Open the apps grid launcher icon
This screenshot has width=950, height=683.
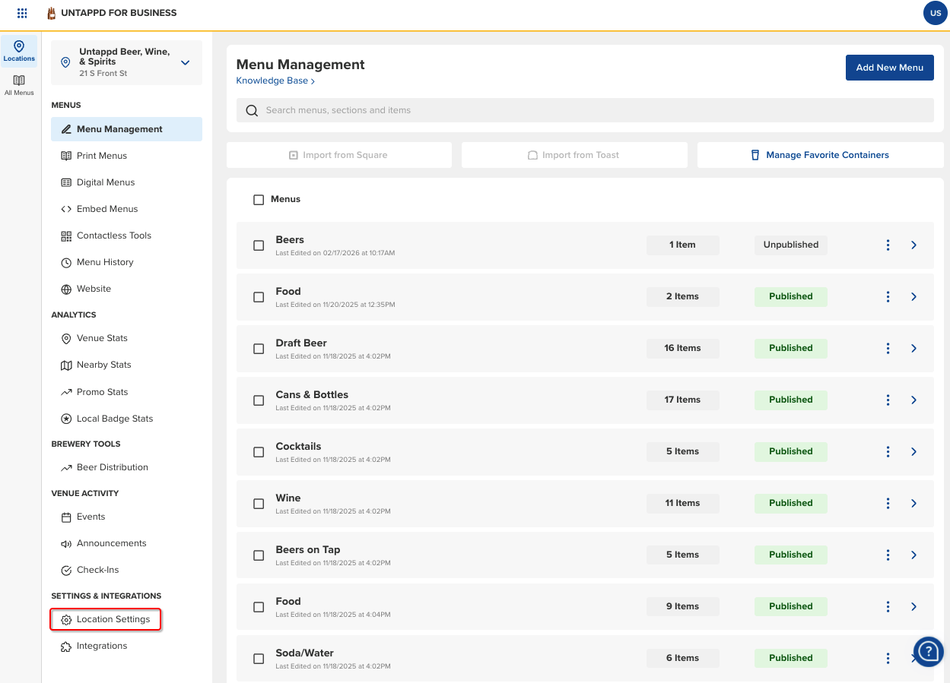(x=22, y=13)
